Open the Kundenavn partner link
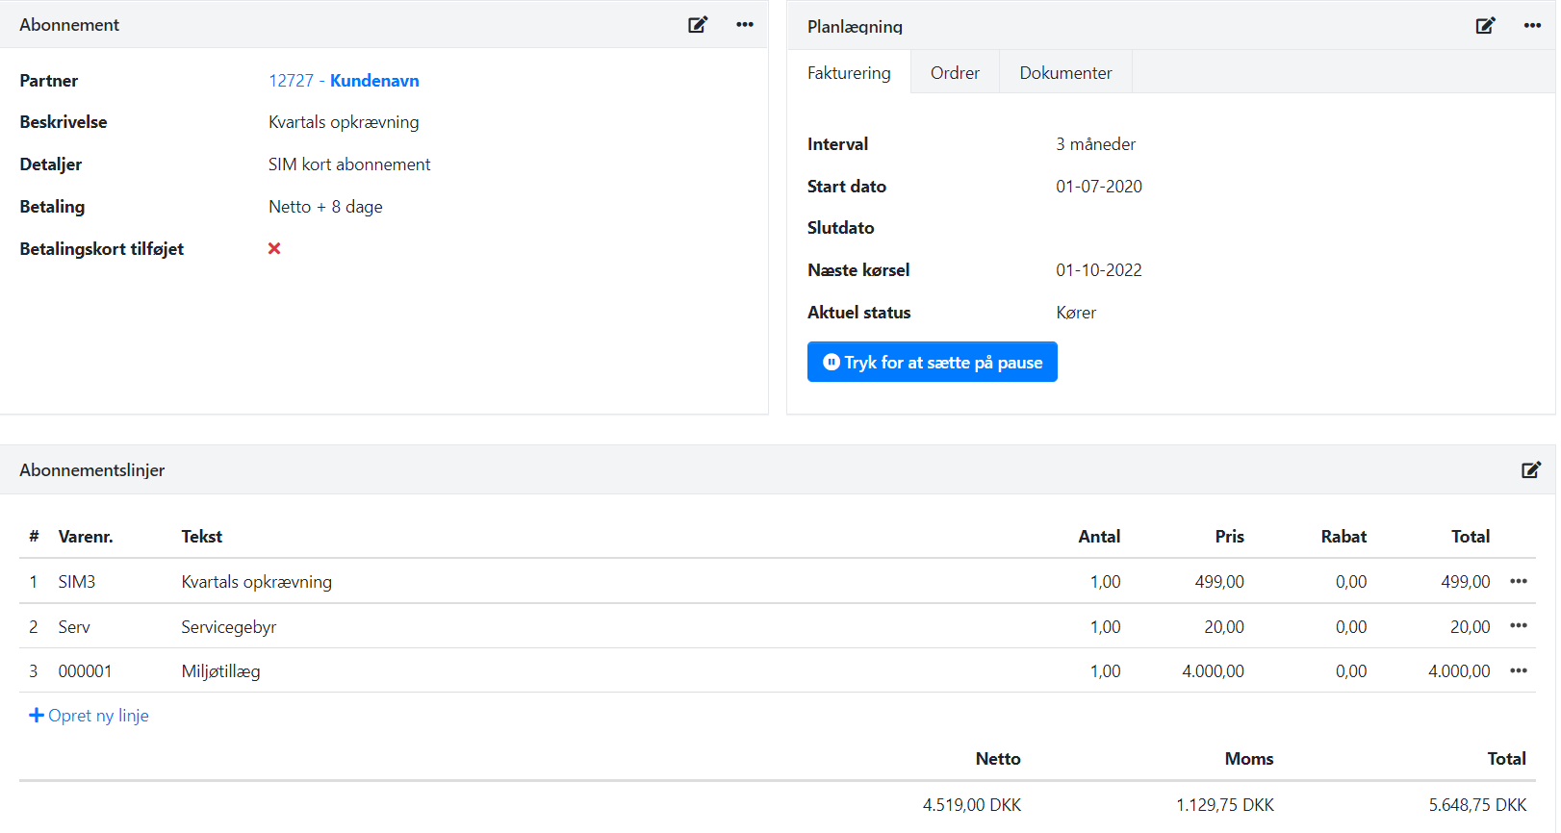This screenshot has height=833, width=1561. 374,81
